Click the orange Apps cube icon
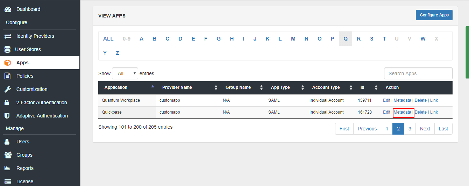The image size is (469, 186). (x=7, y=63)
